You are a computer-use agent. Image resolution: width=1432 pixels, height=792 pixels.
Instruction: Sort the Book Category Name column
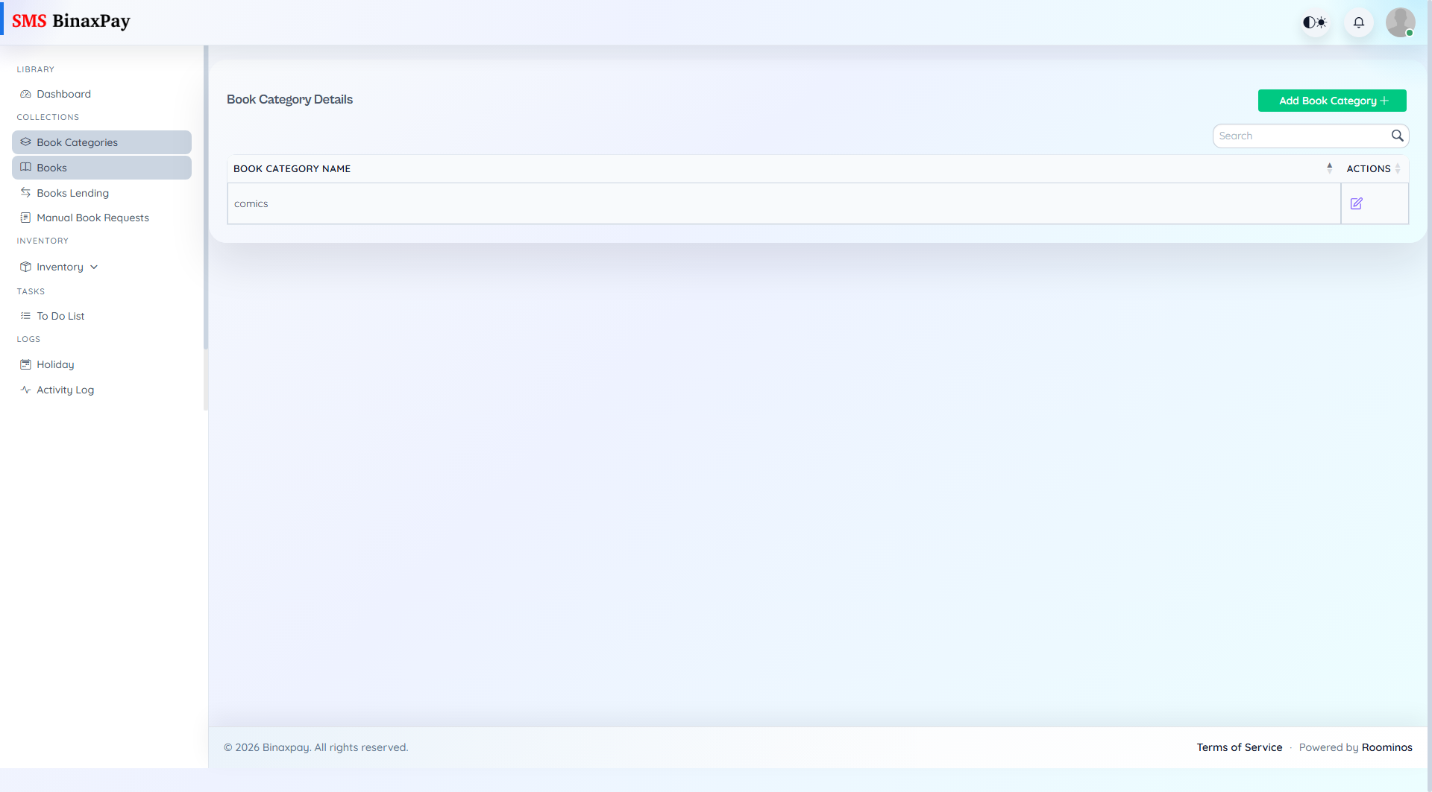[x=1330, y=168]
